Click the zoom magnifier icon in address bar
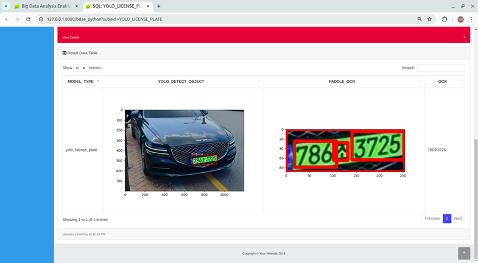This screenshot has height=263, width=478. click(x=420, y=19)
